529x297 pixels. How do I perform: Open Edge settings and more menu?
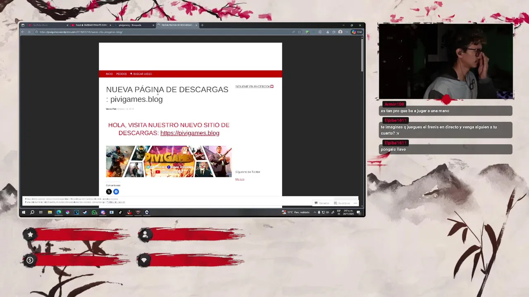(347, 32)
